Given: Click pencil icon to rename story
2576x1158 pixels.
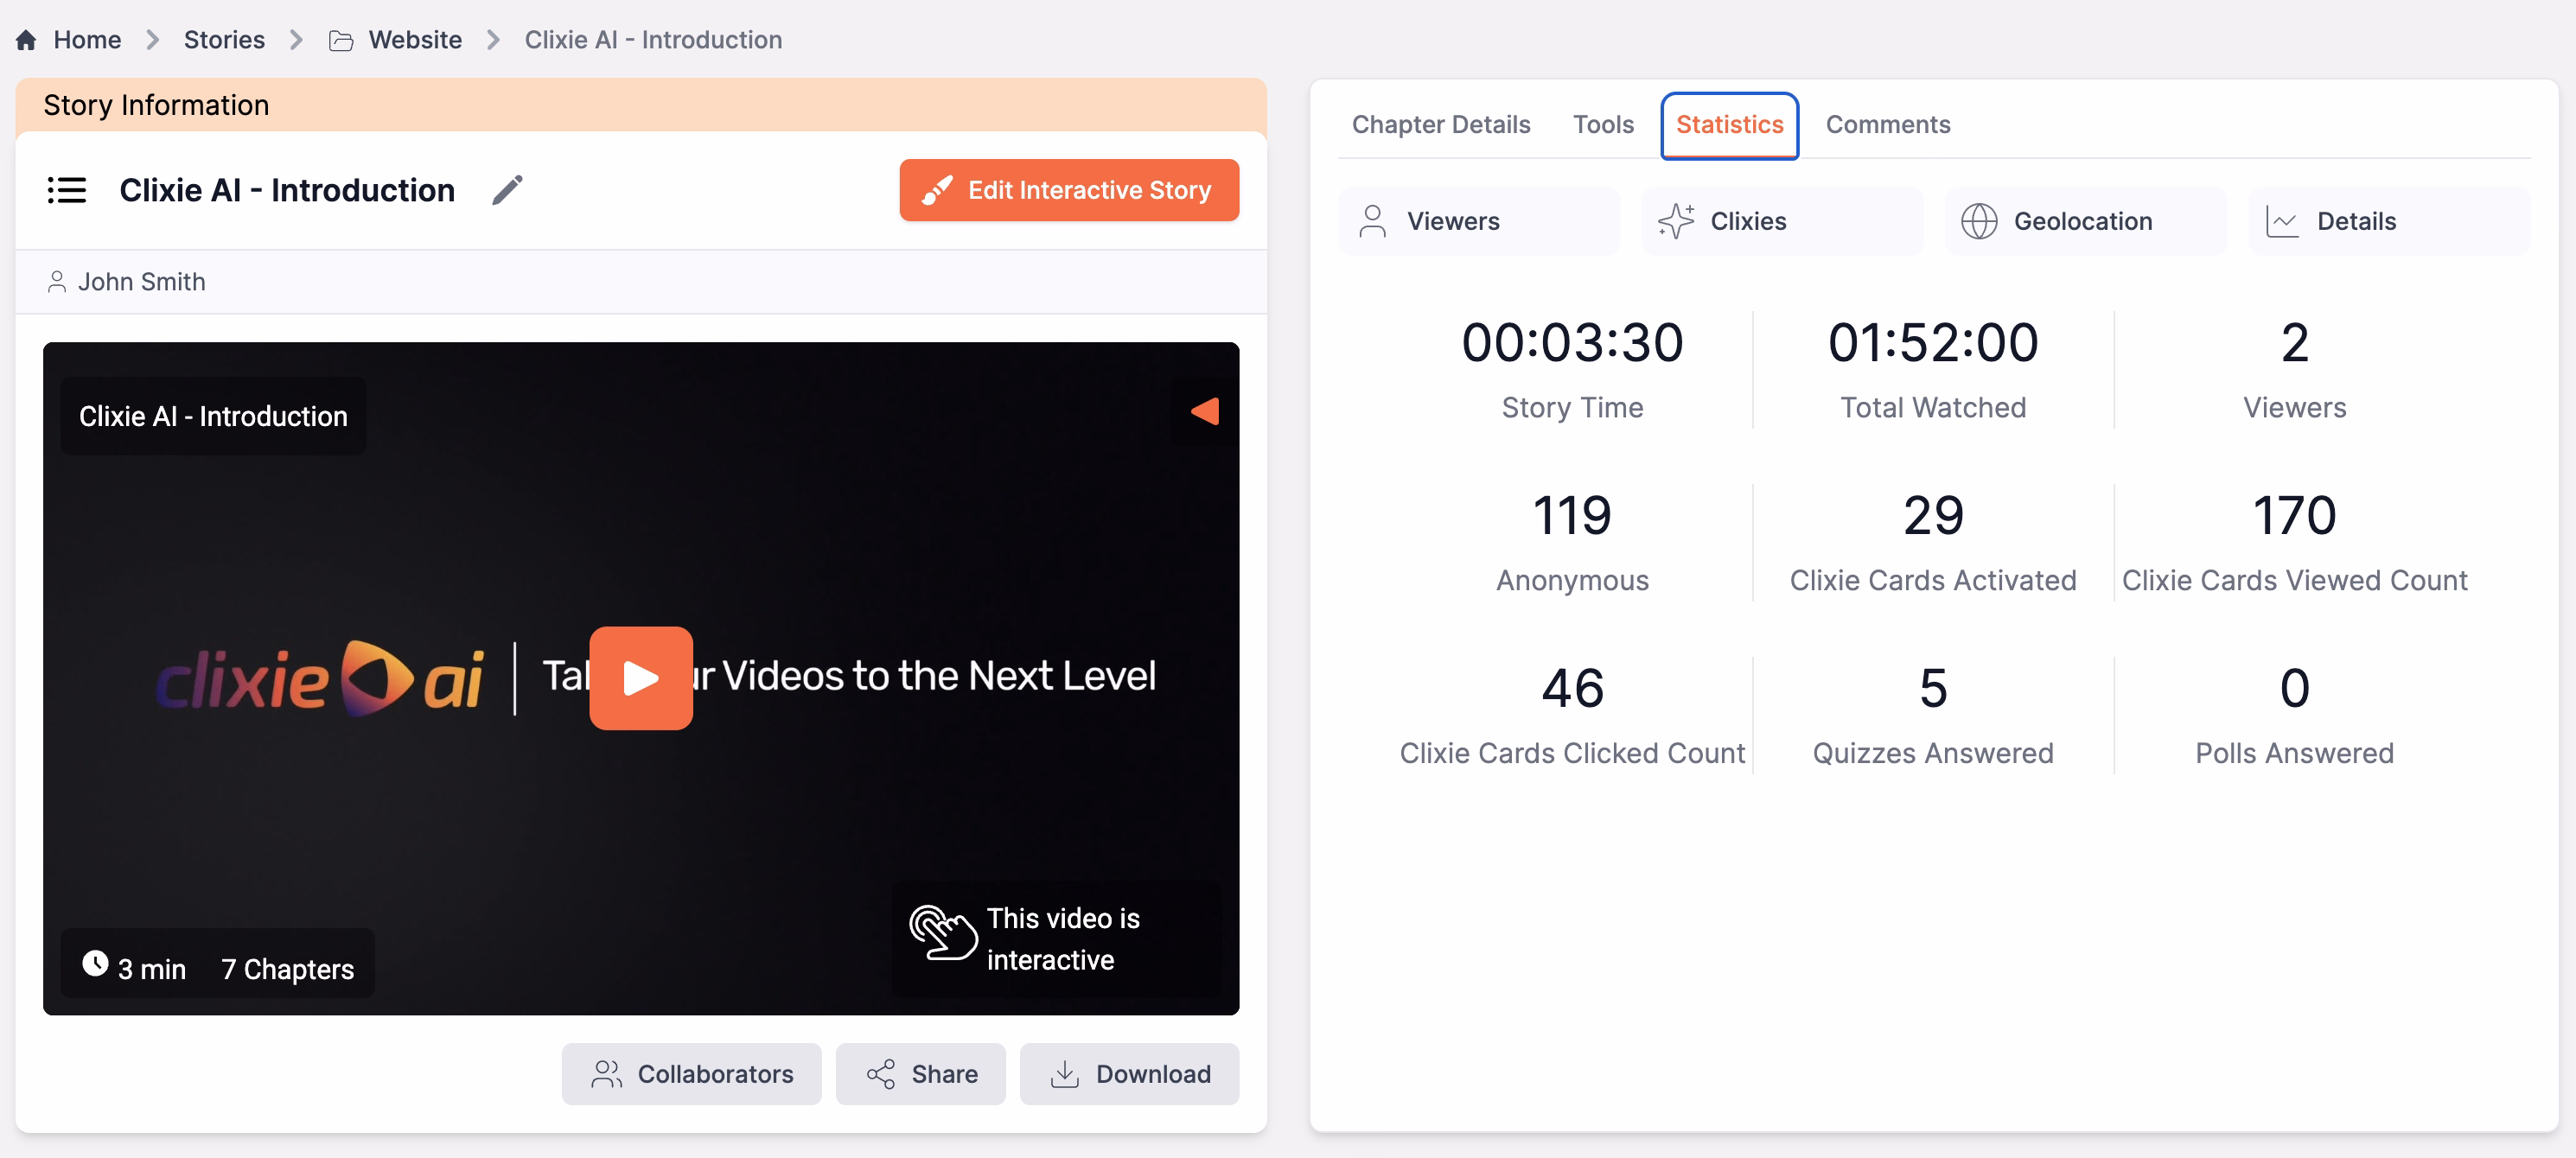Looking at the screenshot, I should coord(508,190).
